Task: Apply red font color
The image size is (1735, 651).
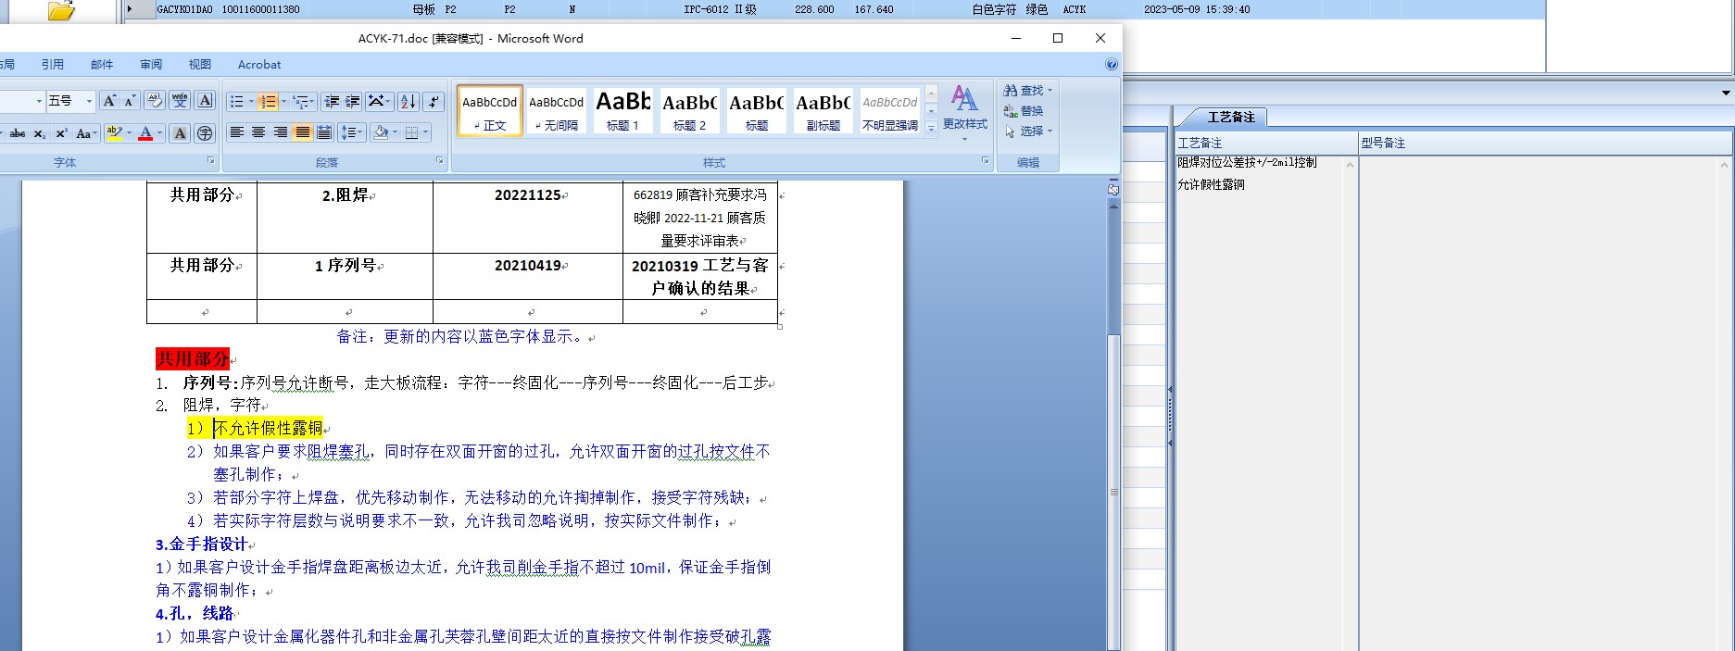Action: point(145,133)
